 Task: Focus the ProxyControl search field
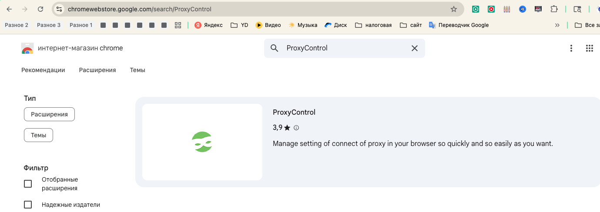(x=345, y=48)
